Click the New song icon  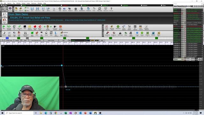[16, 9]
